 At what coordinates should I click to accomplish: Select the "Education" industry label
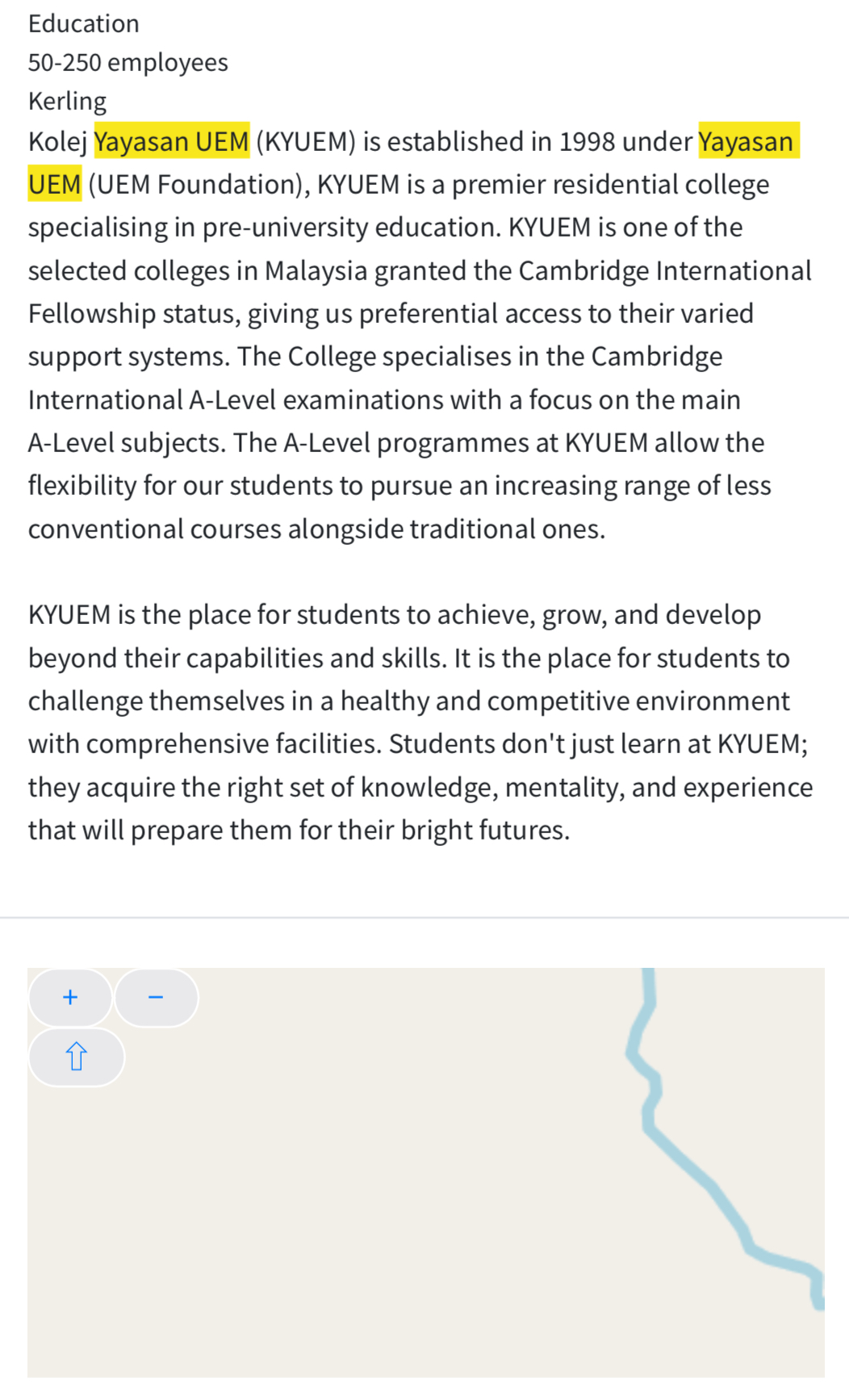84,24
